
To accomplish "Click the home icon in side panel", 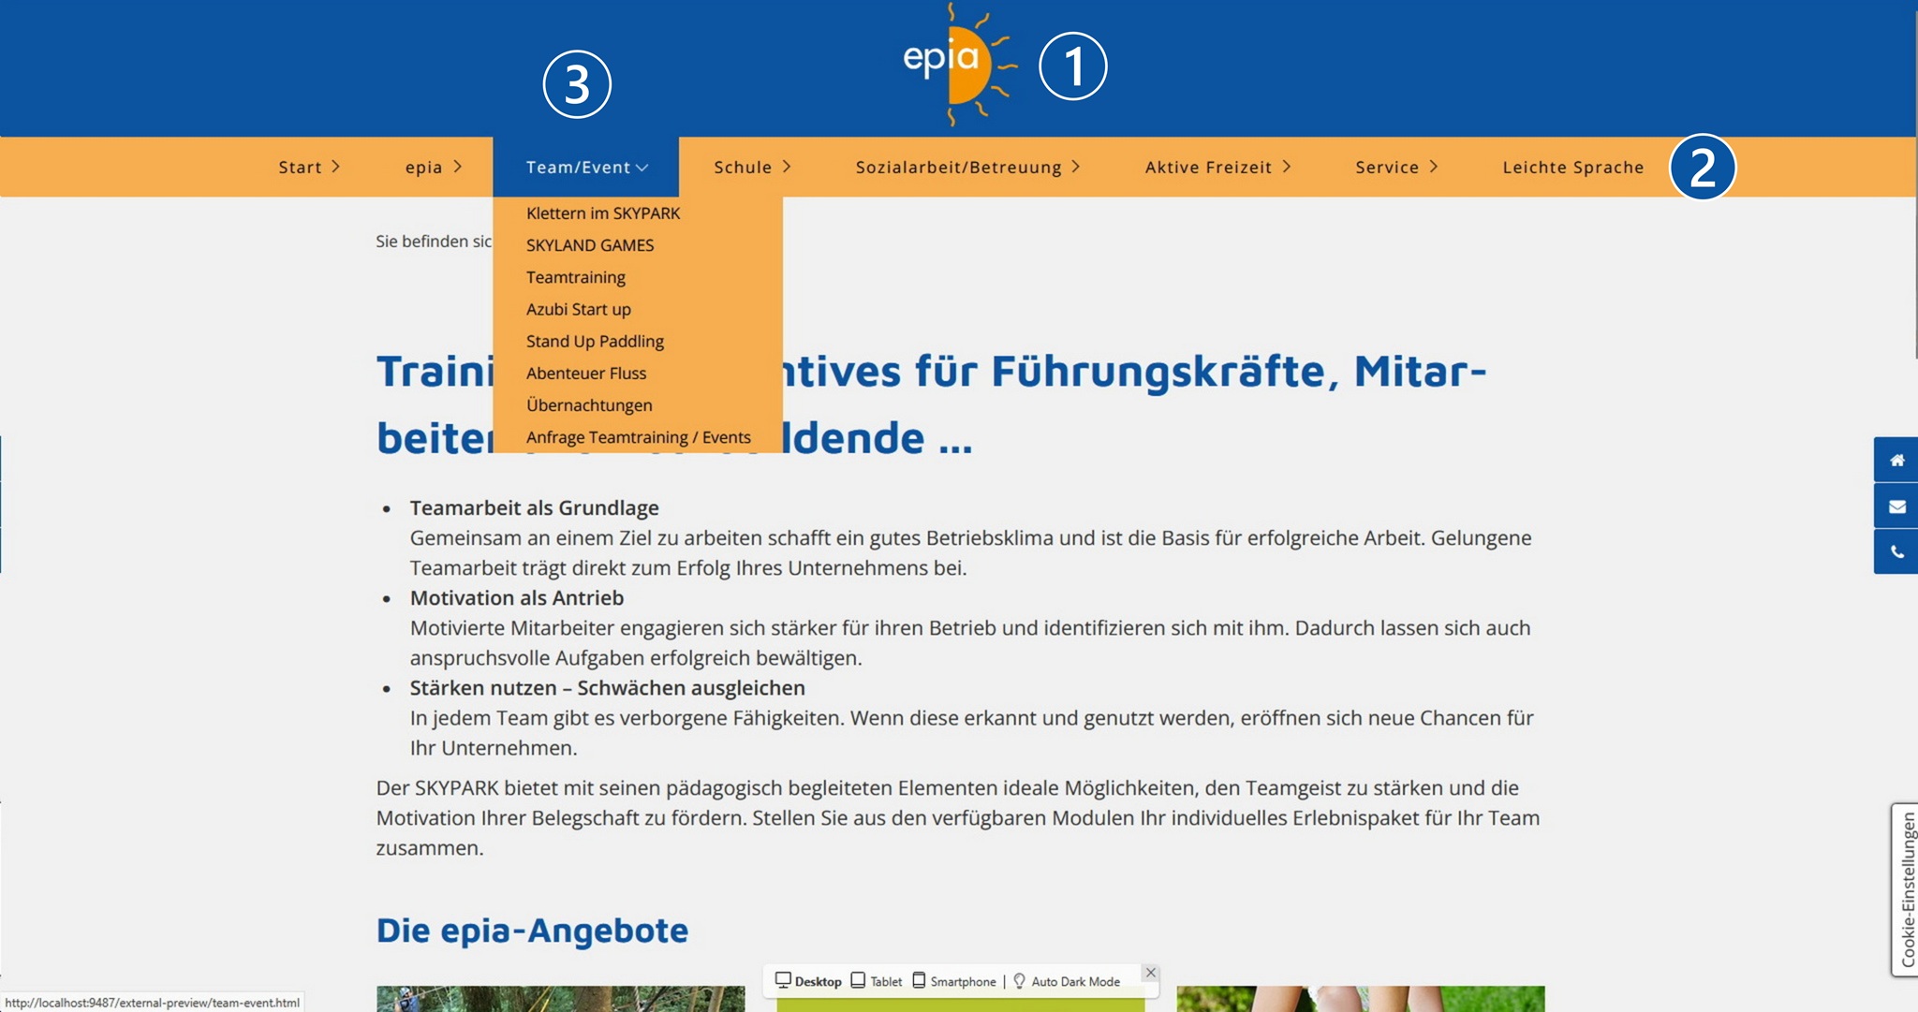I will [x=1896, y=460].
